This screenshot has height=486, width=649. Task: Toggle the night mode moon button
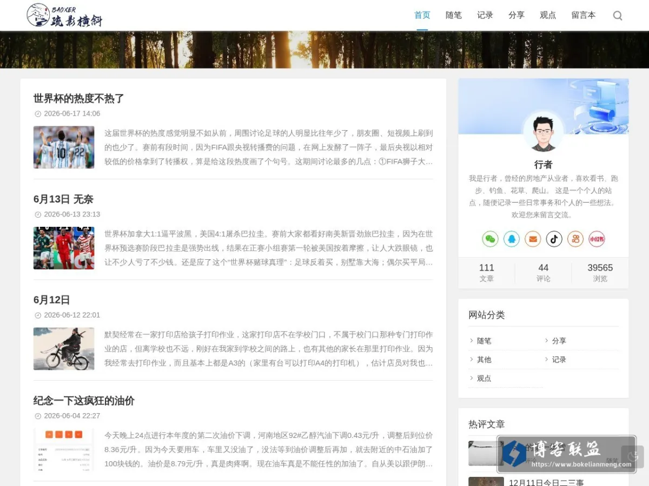[x=632, y=457]
